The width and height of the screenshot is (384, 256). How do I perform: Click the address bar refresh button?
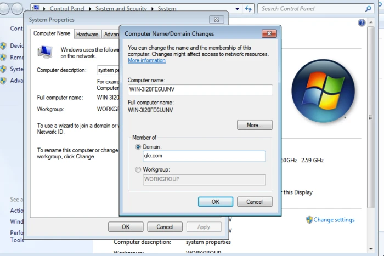[248, 9]
